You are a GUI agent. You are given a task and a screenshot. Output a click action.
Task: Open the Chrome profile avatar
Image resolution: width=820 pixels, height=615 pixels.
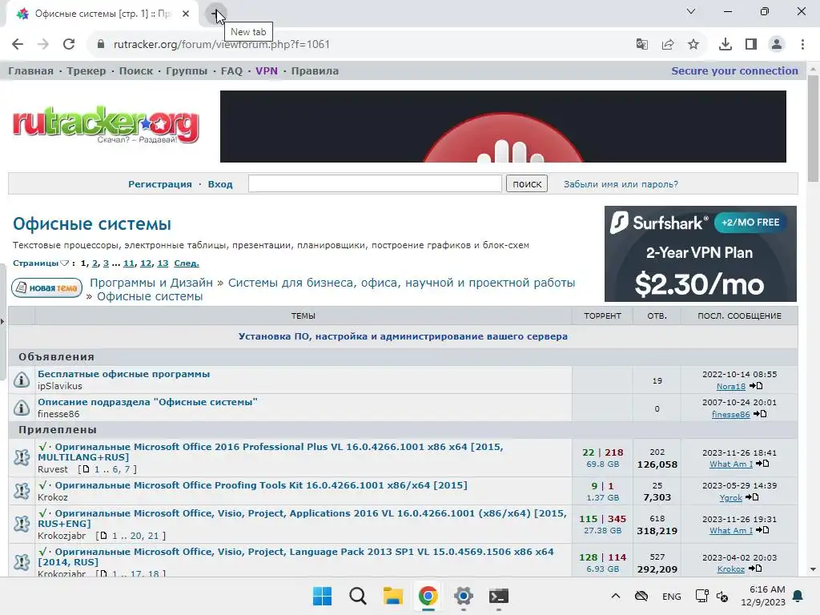(777, 45)
